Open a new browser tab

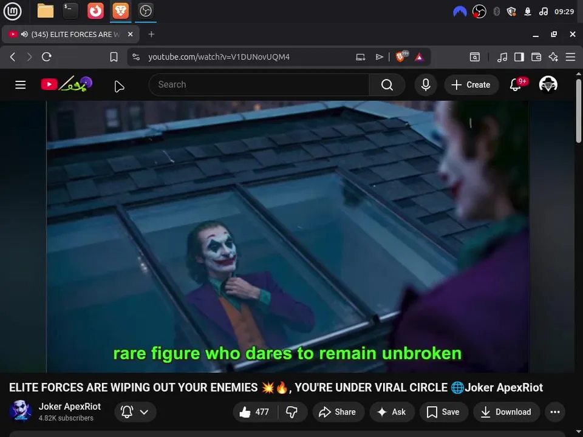(x=151, y=34)
